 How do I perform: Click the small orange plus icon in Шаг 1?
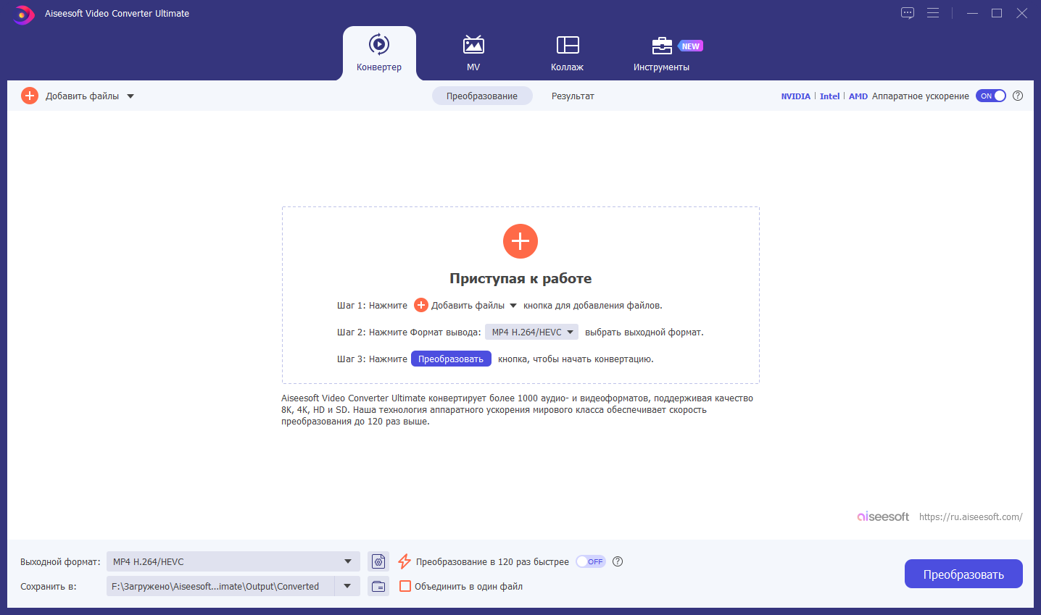421,305
